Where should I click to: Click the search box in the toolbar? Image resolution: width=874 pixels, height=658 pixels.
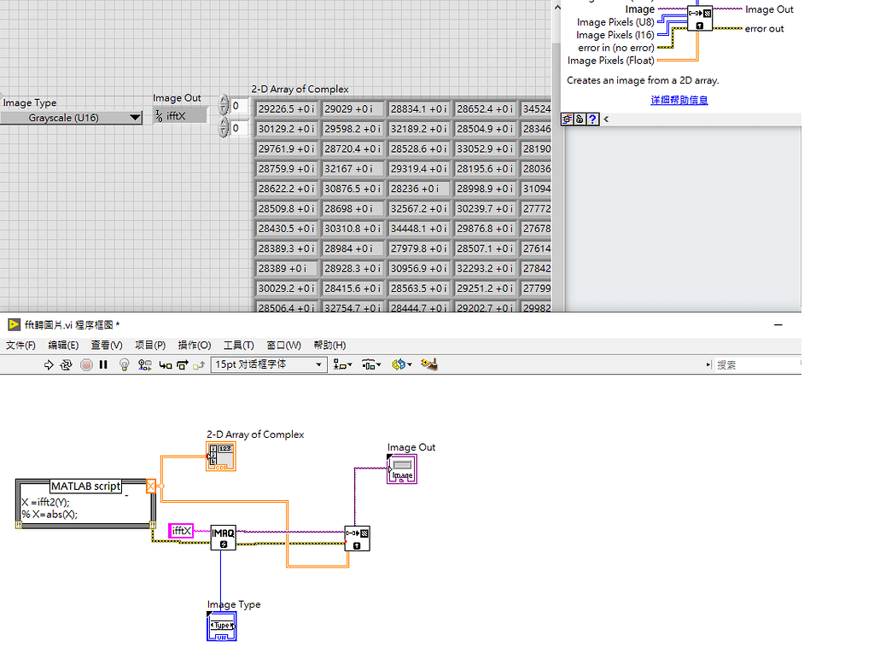(757, 365)
